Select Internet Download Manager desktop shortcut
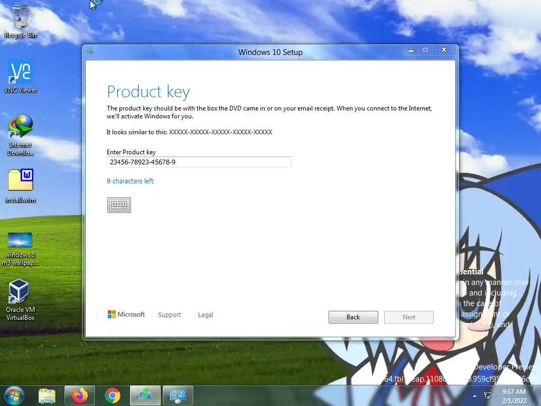This screenshot has width=541, height=406. click(21, 135)
